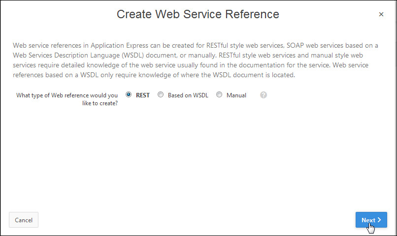This screenshot has height=236, width=397.
Task: Click the web service description paragraph
Action: pos(196,60)
